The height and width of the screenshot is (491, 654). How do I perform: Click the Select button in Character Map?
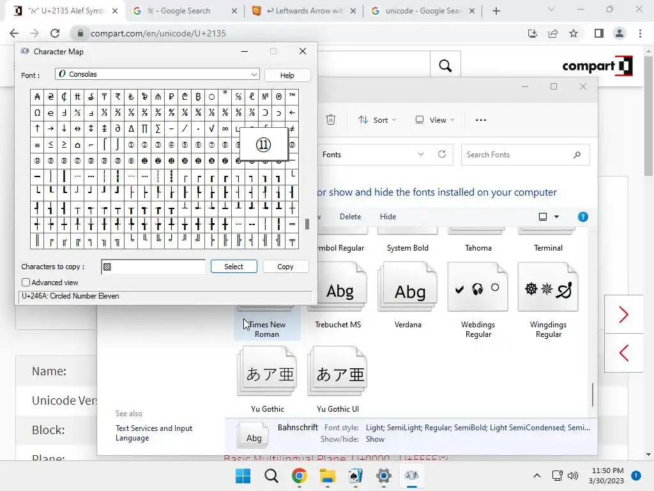click(x=234, y=267)
